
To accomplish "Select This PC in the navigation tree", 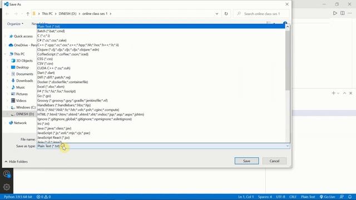I will tap(17, 54).
